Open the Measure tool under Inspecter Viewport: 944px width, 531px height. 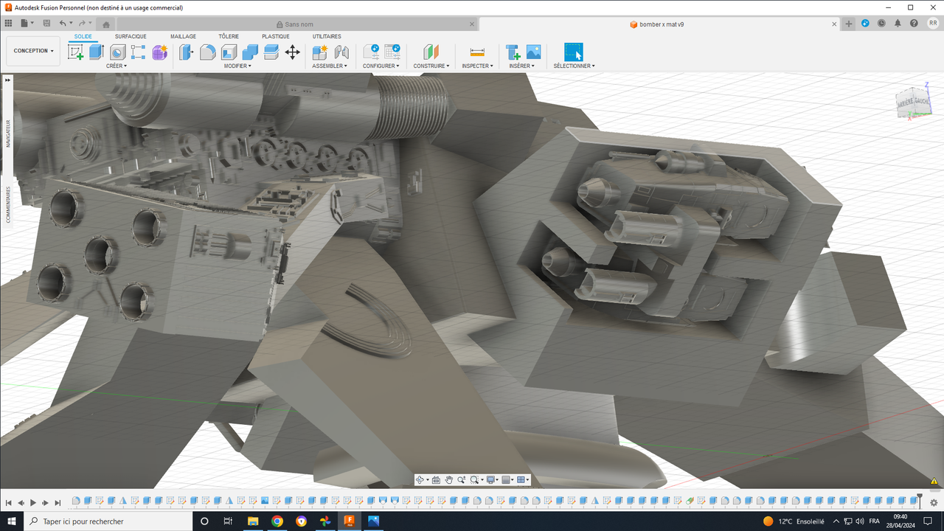click(x=477, y=52)
